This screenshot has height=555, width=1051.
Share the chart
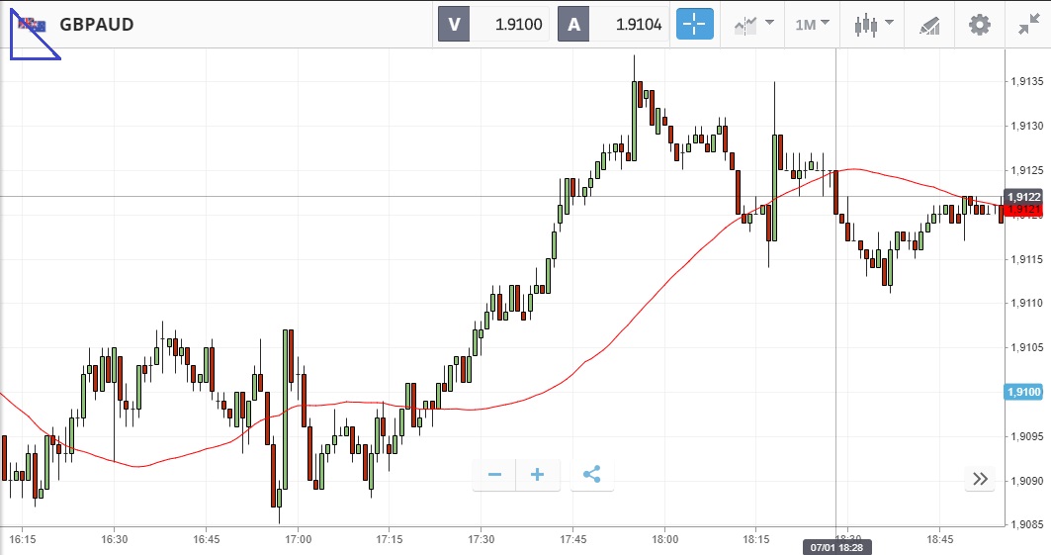tap(591, 475)
